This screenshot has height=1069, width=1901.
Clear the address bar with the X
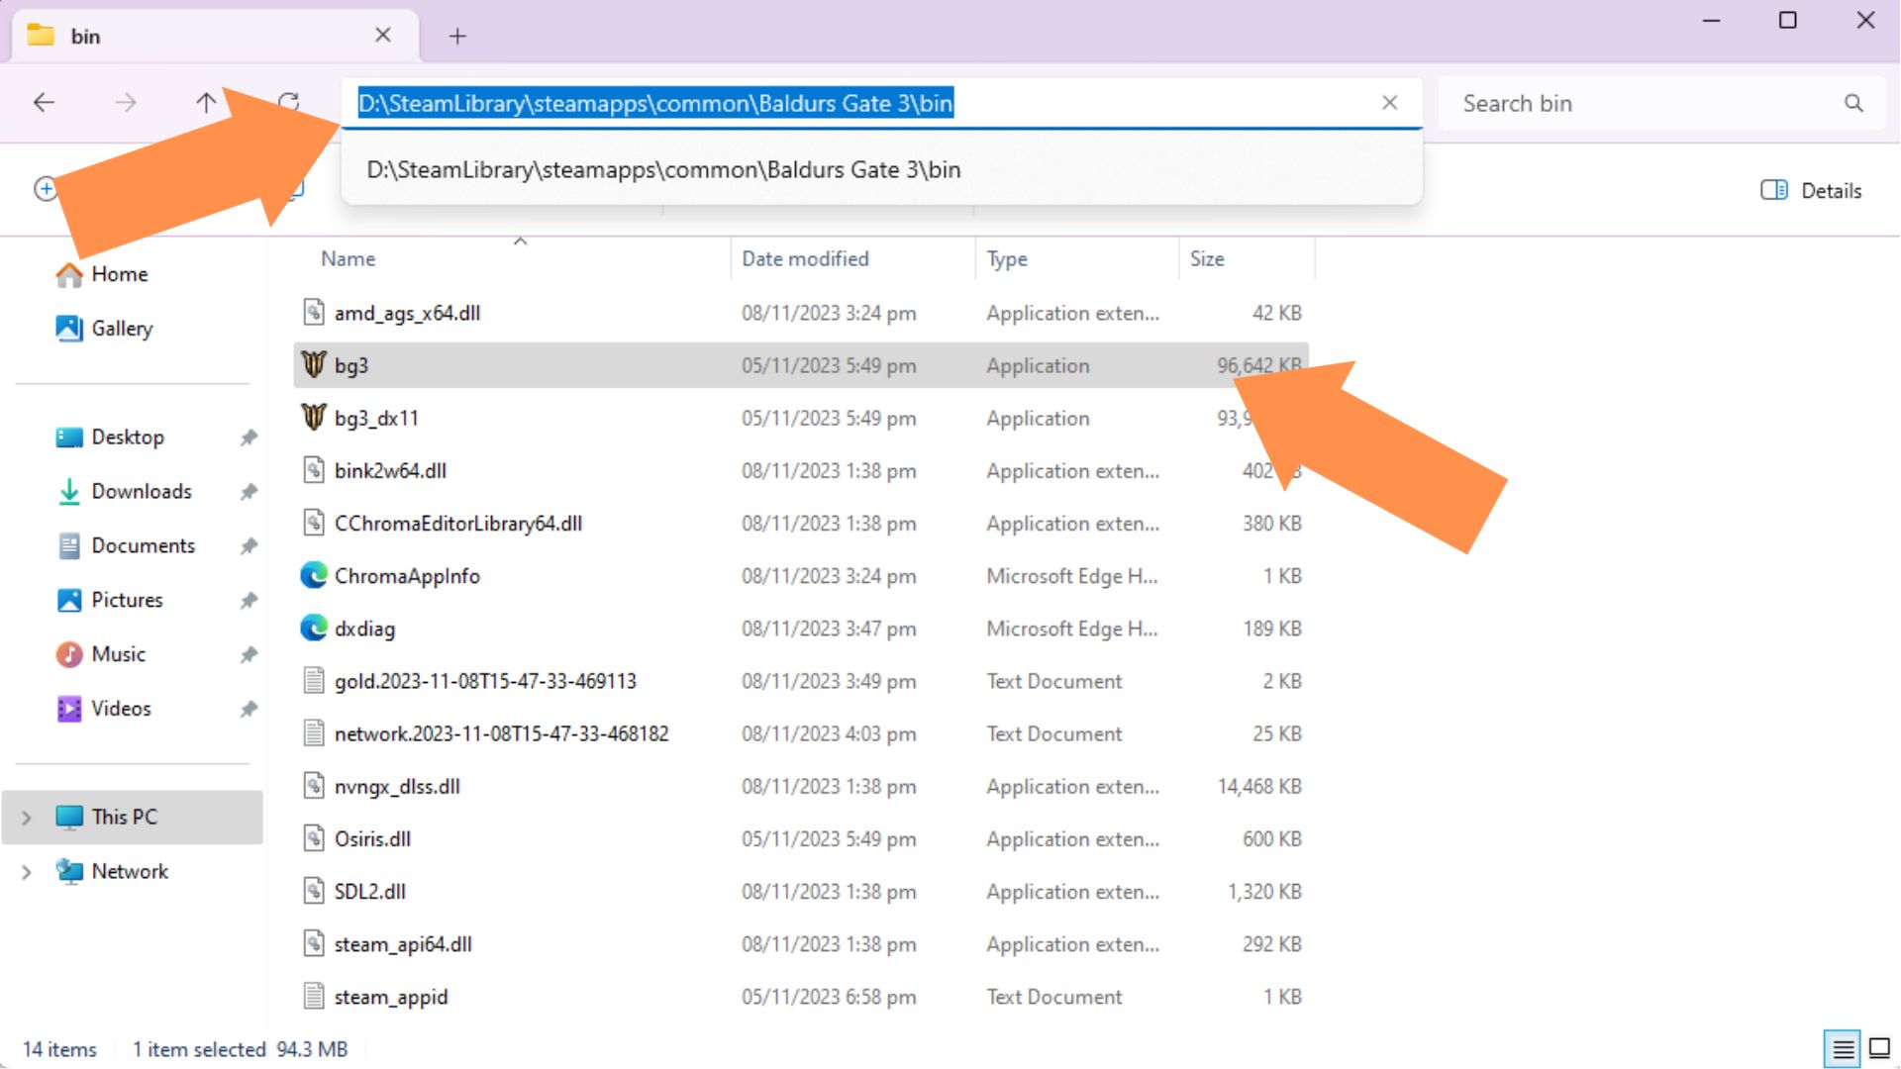coord(1390,103)
